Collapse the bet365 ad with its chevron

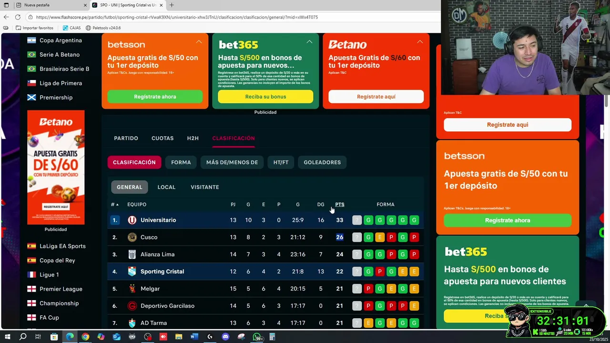click(309, 42)
